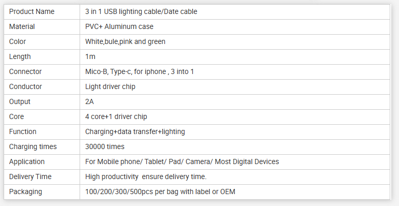Select the '100/200/300/500pcs per bag' packaging value
The width and height of the screenshot is (399, 206).
point(131,192)
